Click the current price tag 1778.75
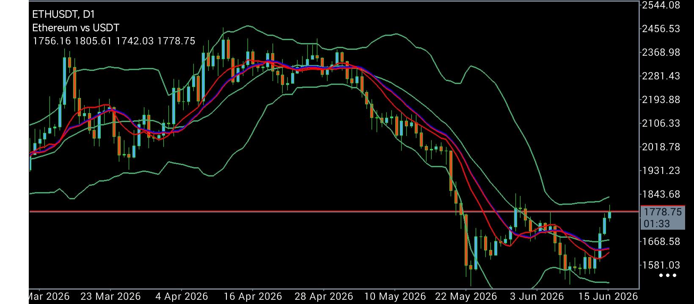This screenshot has width=694, height=304. [x=663, y=212]
